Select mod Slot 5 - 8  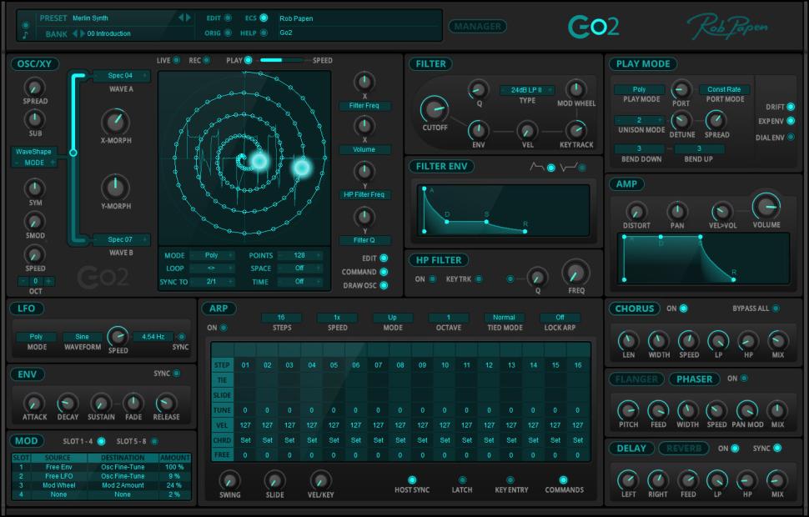[x=154, y=441]
